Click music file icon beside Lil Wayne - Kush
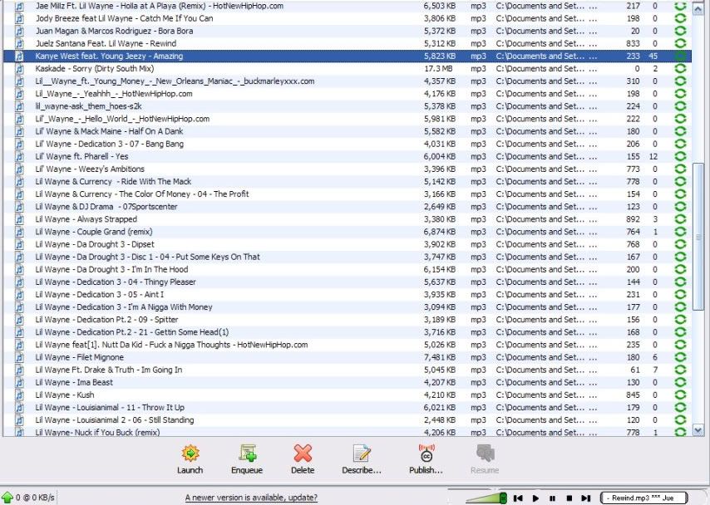This screenshot has width=710, height=505. tap(20, 395)
